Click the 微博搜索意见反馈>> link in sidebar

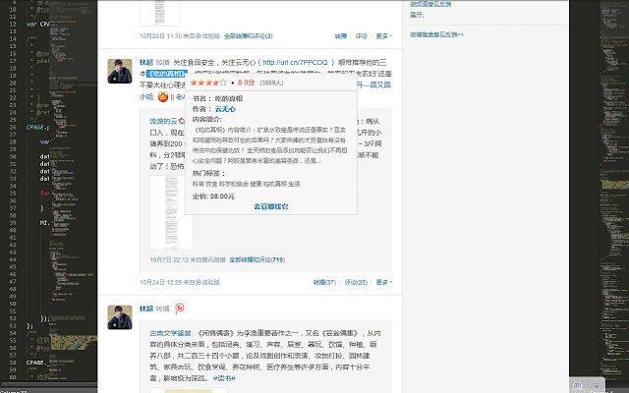click(x=436, y=35)
